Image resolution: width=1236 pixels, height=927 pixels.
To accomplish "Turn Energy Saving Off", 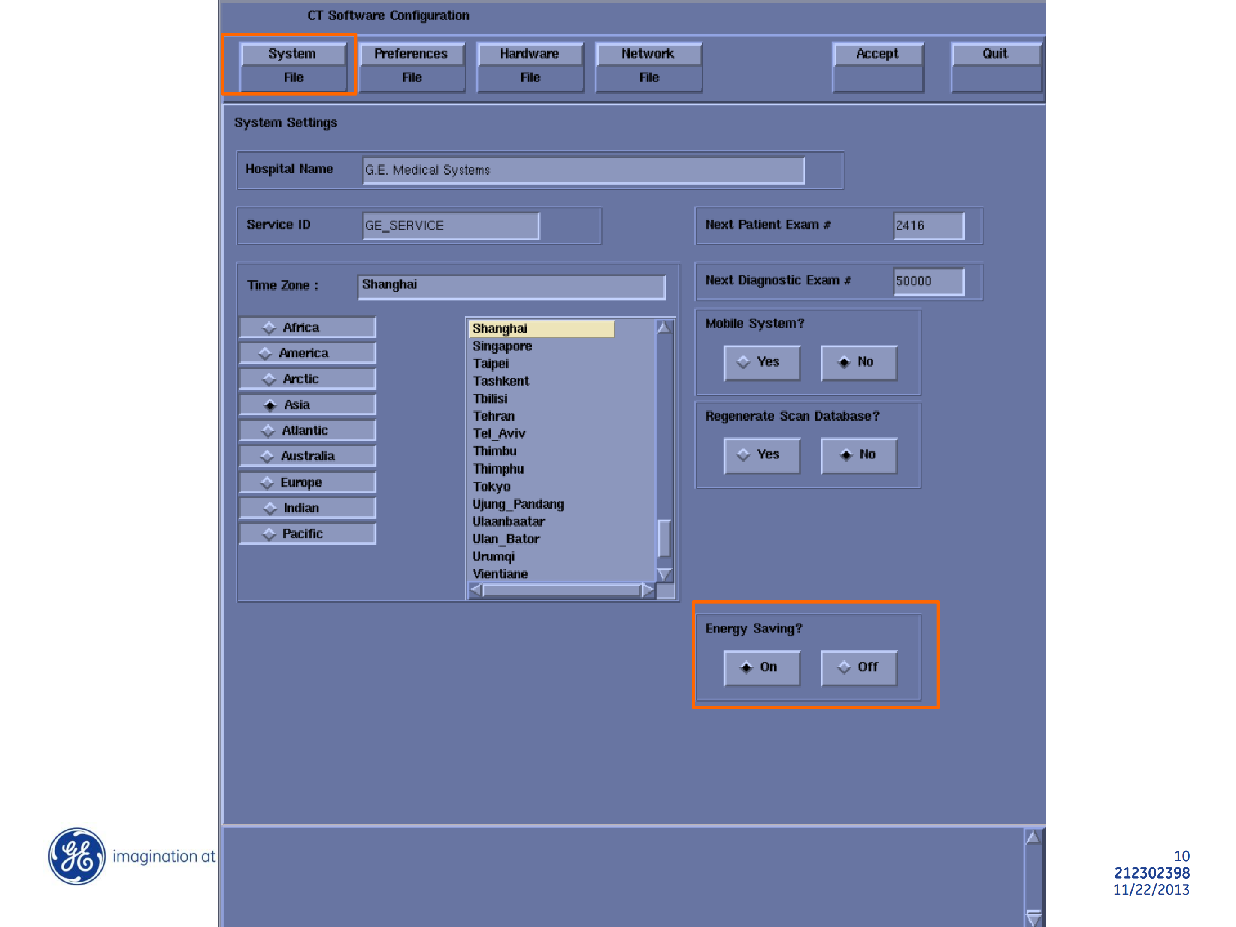I will click(x=858, y=667).
